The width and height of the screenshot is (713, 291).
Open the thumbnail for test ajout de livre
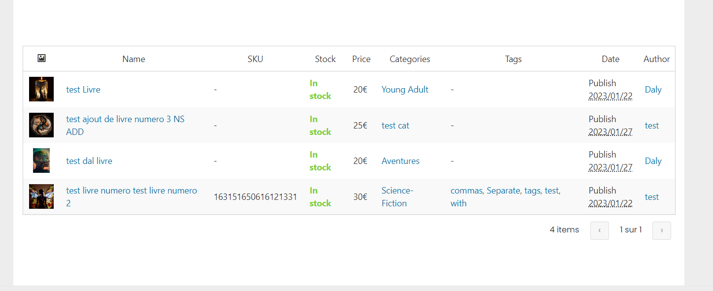[41, 125]
